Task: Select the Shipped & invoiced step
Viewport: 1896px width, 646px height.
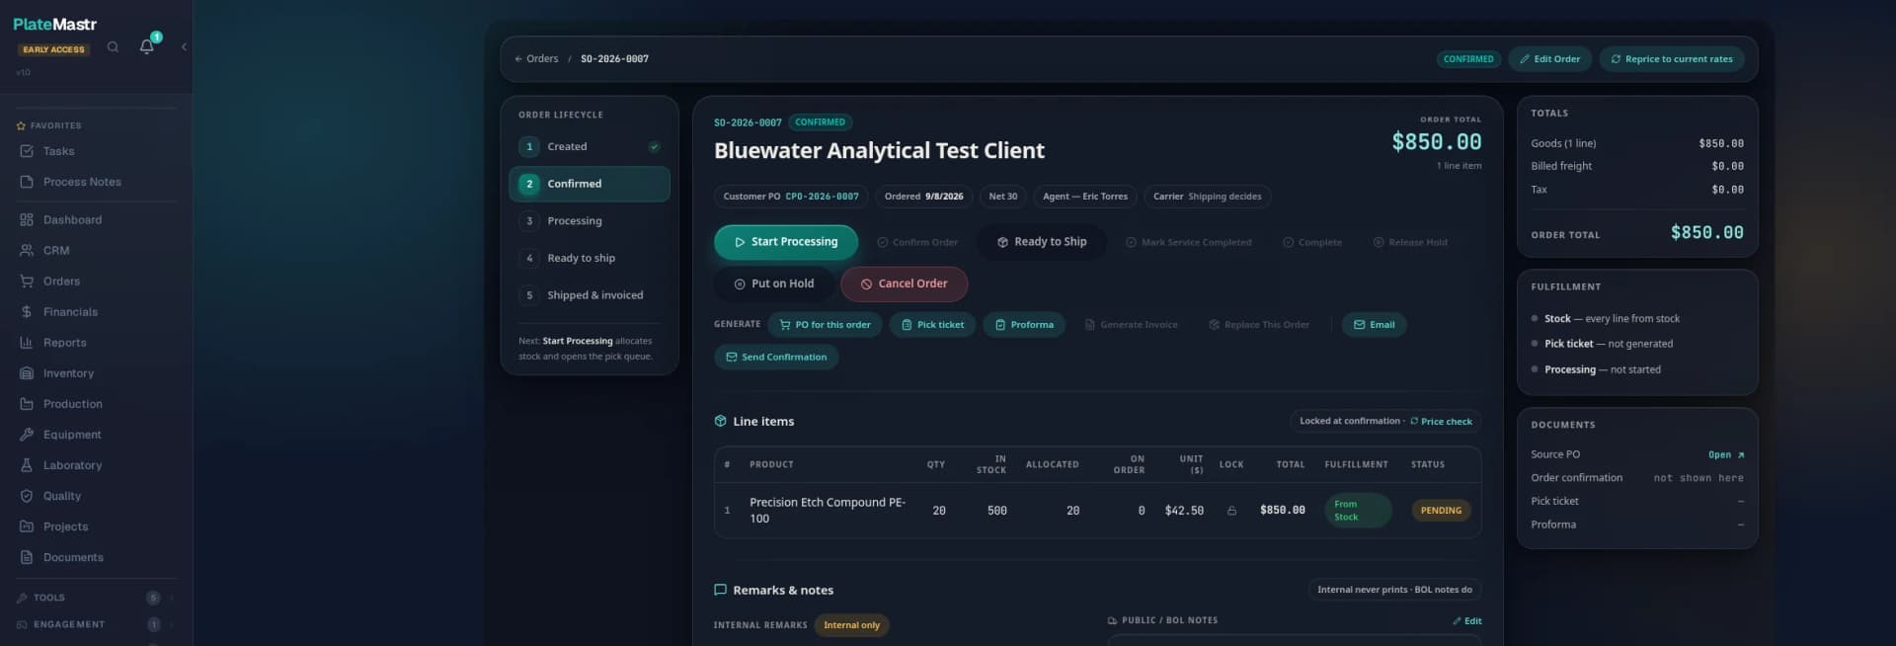Action: click(590, 294)
